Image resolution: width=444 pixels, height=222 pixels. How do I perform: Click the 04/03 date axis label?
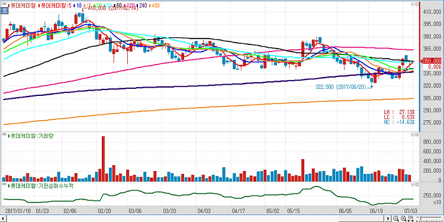pos(204,211)
